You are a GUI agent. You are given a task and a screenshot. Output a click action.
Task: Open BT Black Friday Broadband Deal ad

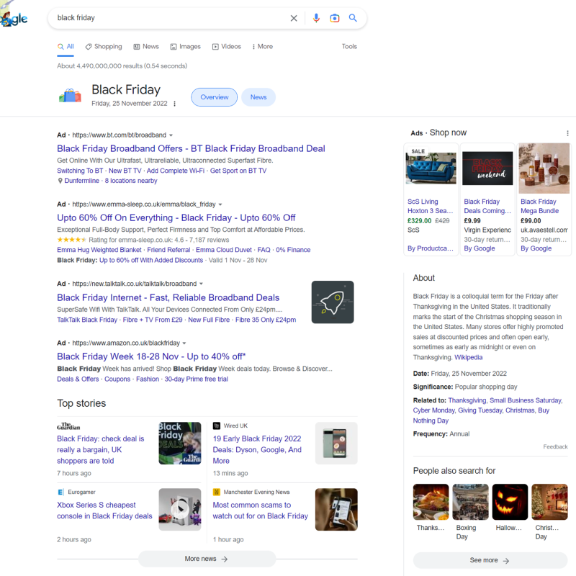[x=191, y=148]
